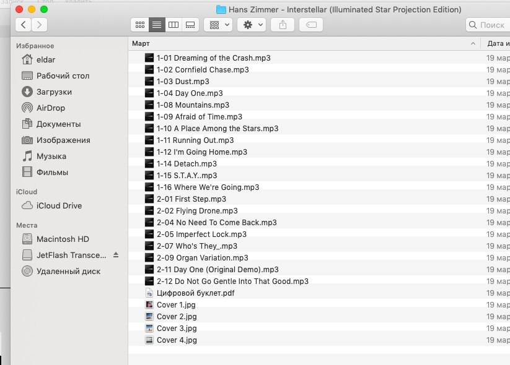510x365 pixels.
Task: Click the Cover 2.jpg thumbnail icon
Action: pos(149,316)
